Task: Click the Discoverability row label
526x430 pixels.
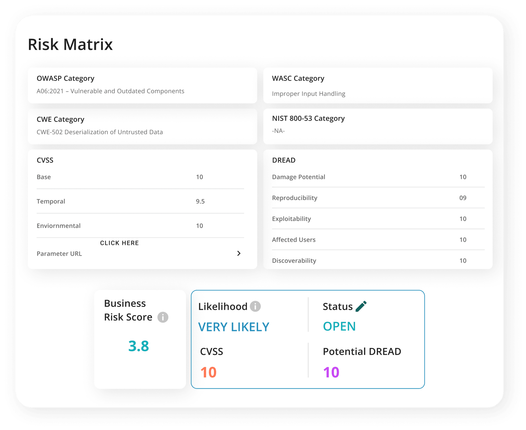Action: 294,261
